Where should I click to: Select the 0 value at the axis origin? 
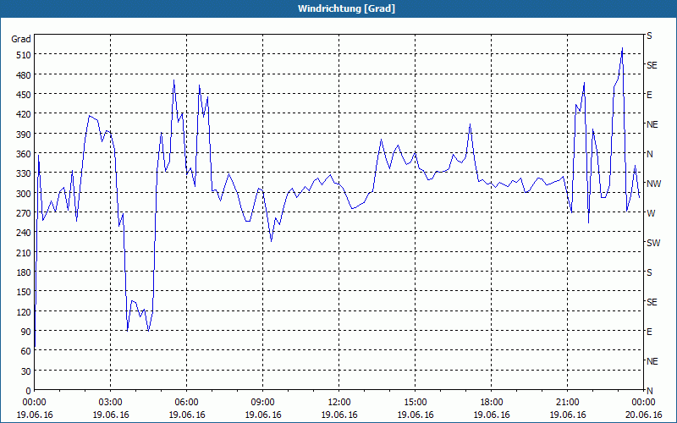coord(29,391)
